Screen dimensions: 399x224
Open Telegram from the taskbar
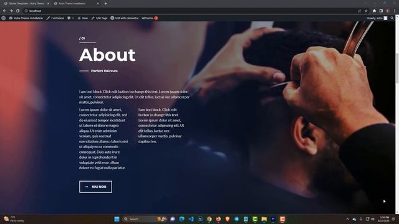pos(237,219)
